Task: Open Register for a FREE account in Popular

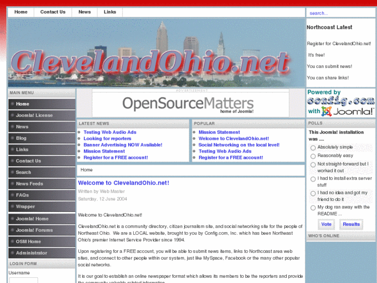Action: click(x=231, y=157)
